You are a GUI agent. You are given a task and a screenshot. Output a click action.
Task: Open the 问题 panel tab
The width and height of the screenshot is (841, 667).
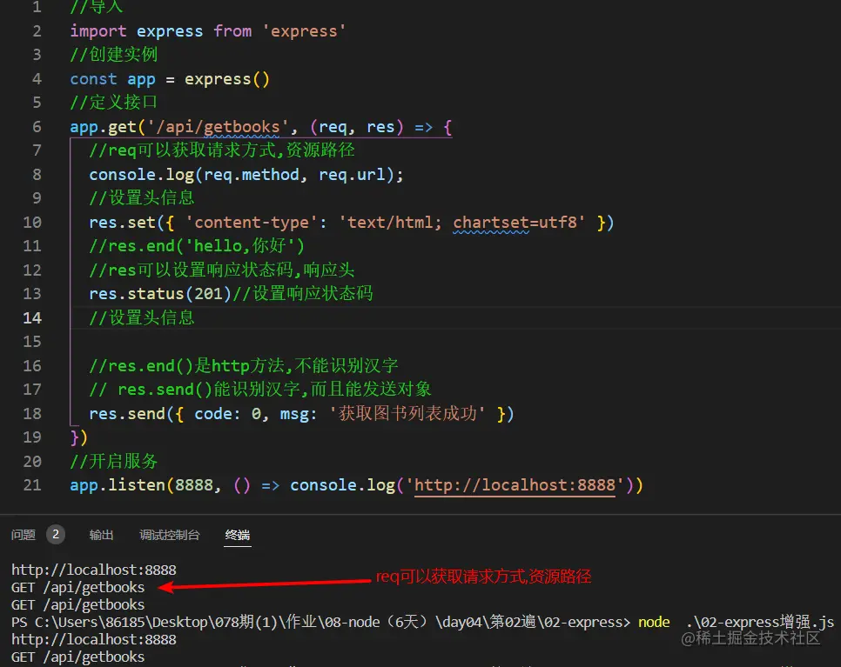(x=23, y=535)
